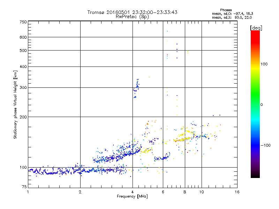Select the 'mean, sd,O: -97.4, 18.3' line
Screen dimensions: 279x209
coord(232,14)
